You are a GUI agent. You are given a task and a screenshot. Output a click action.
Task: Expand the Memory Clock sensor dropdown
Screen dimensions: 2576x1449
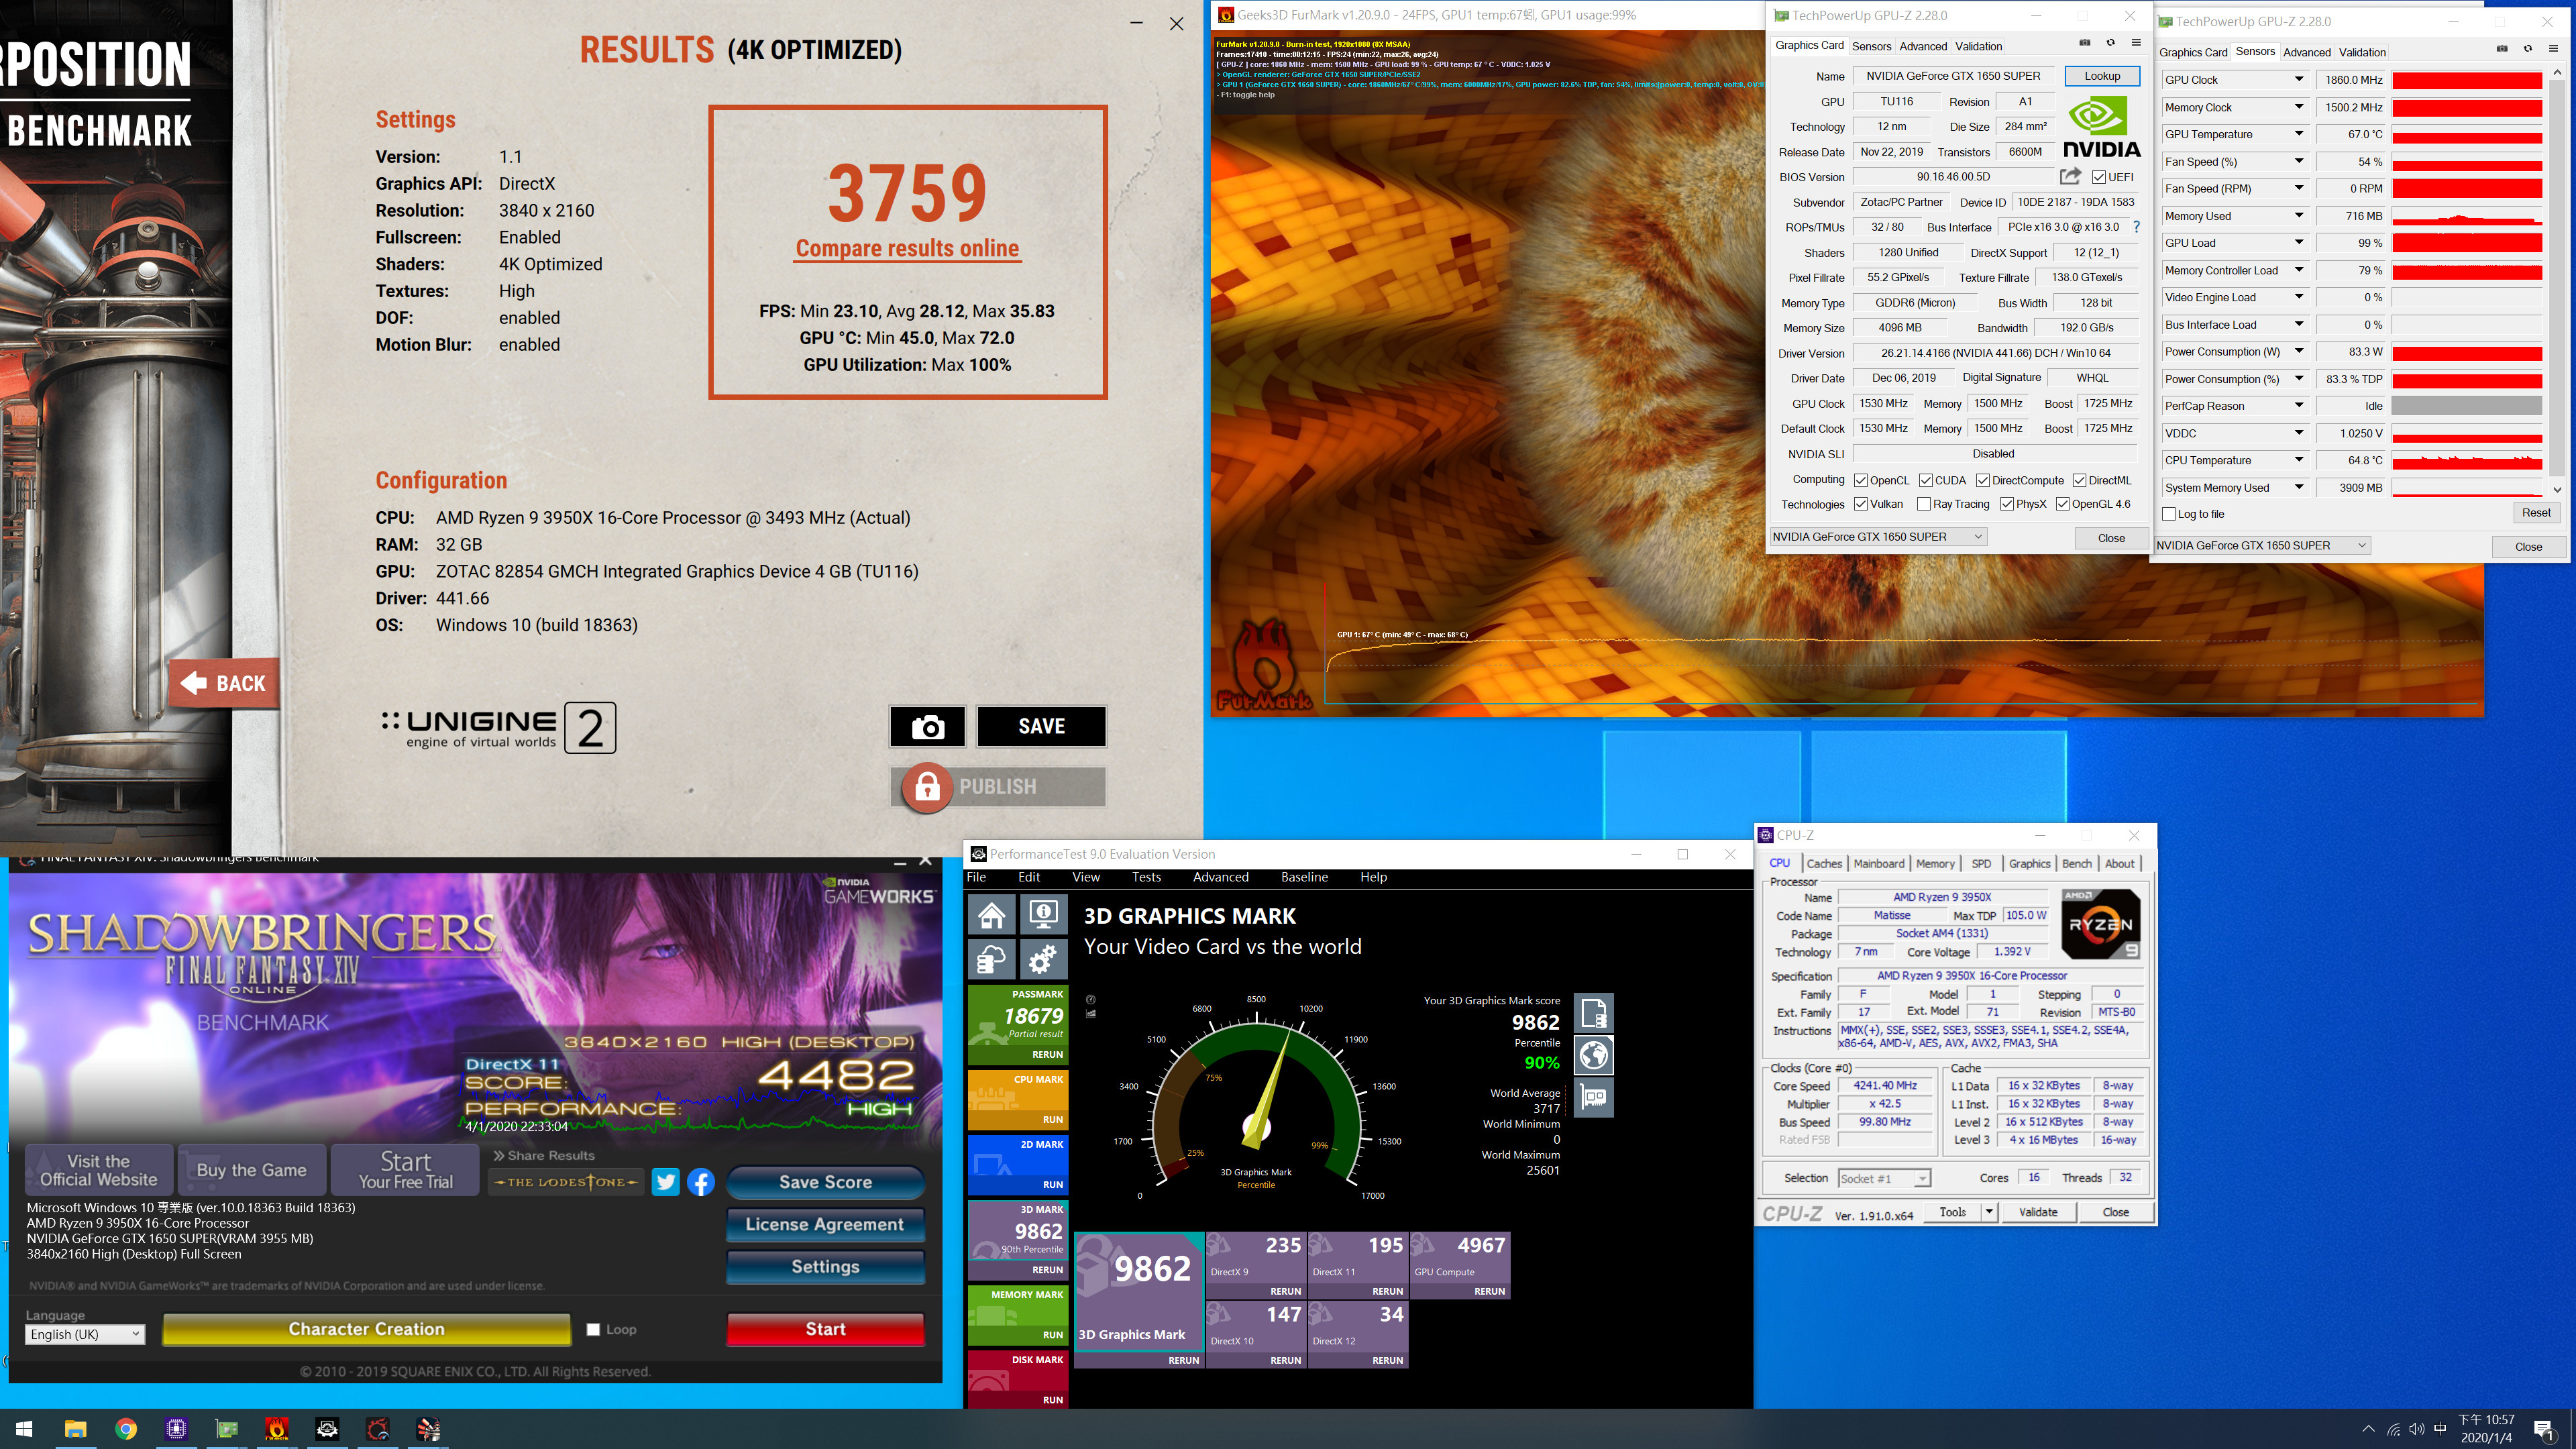[2298, 107]
